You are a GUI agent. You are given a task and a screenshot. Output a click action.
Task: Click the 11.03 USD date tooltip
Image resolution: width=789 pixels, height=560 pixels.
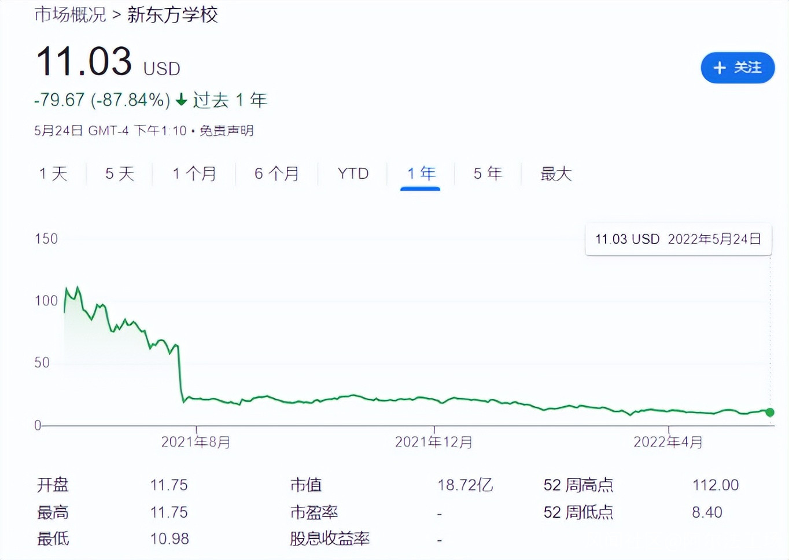pyautogui.click(x=678, y=239)
